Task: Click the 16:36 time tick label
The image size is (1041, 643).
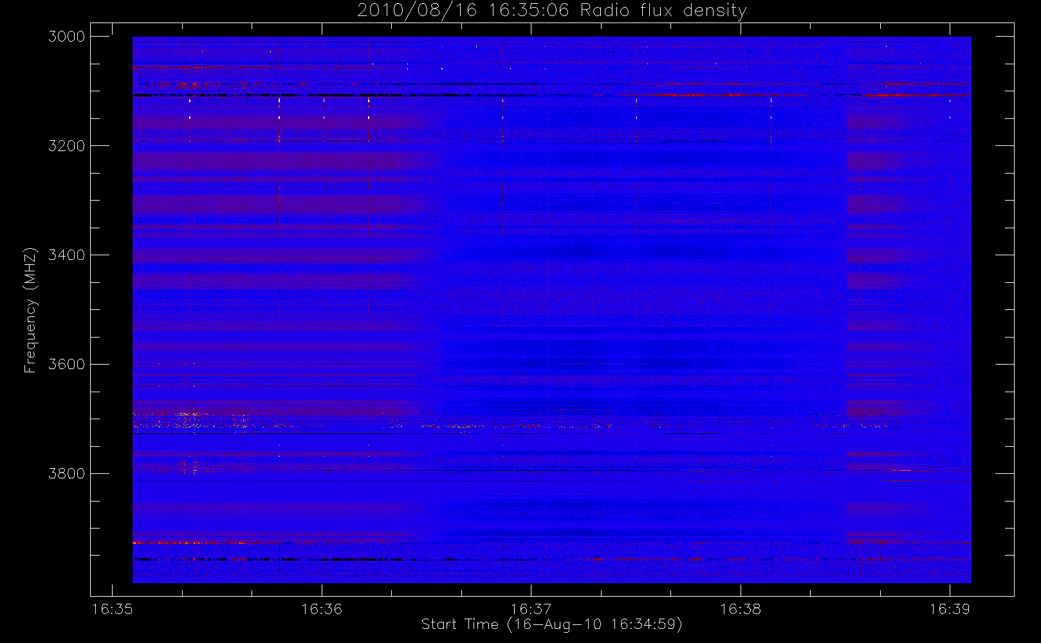Action: click(322, 608)
